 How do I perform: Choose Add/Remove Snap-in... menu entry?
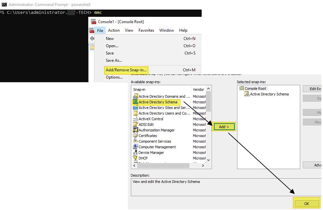tap(126, 70)
